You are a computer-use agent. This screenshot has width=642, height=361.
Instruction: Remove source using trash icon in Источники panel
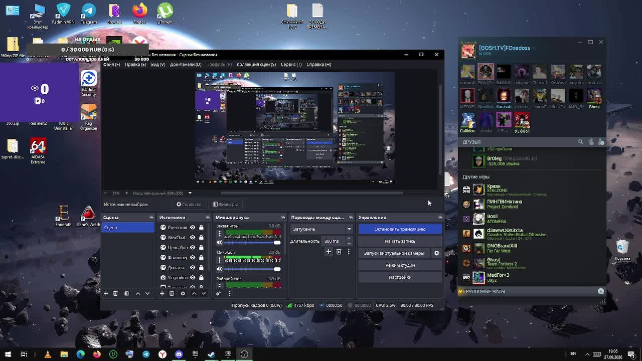click(172, 293)
